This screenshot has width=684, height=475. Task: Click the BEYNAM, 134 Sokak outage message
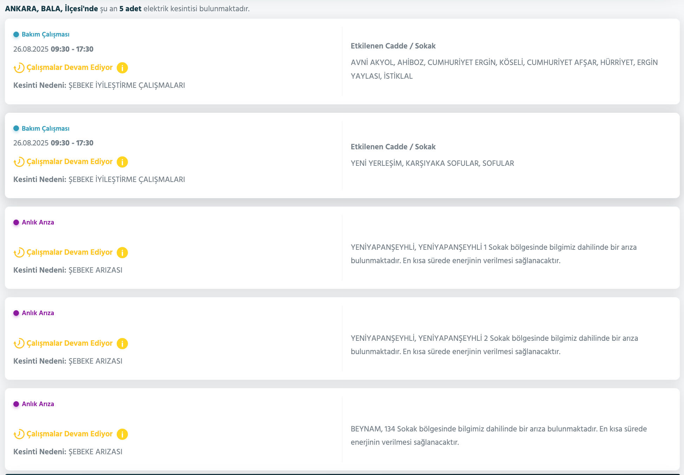coord(498,436)
